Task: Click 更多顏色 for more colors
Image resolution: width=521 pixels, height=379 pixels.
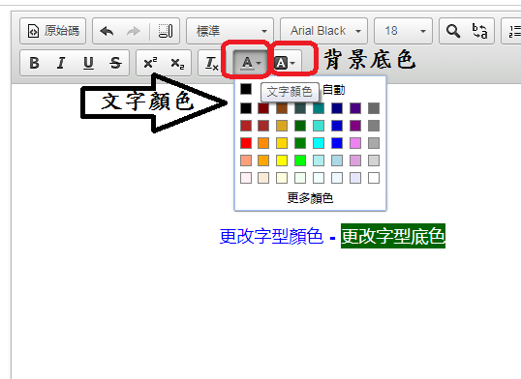Action: pos(310,198)
